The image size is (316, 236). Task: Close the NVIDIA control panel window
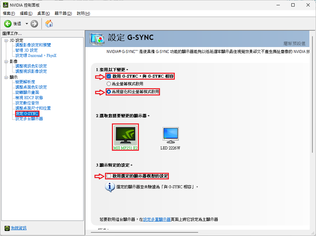click(308, 5)
